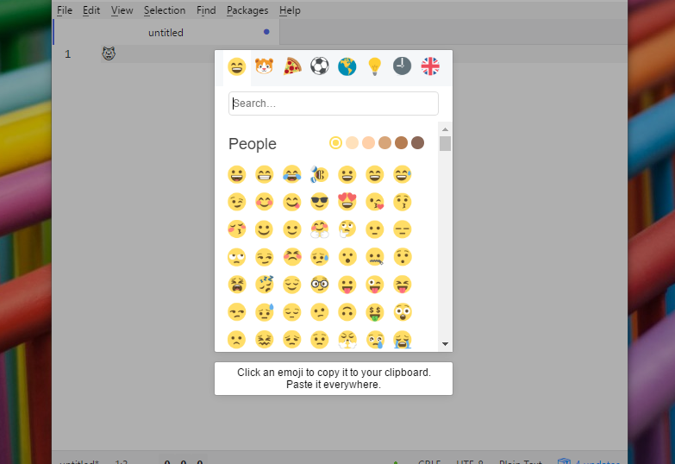Viewport: 675px width, 464px height.
Task: Select the untitled editor tab
Action: [x=166, y=32]
